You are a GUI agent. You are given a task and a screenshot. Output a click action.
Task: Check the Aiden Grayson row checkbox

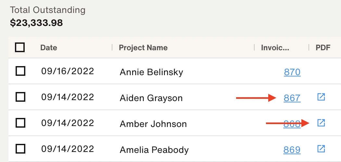pos(20,97)
